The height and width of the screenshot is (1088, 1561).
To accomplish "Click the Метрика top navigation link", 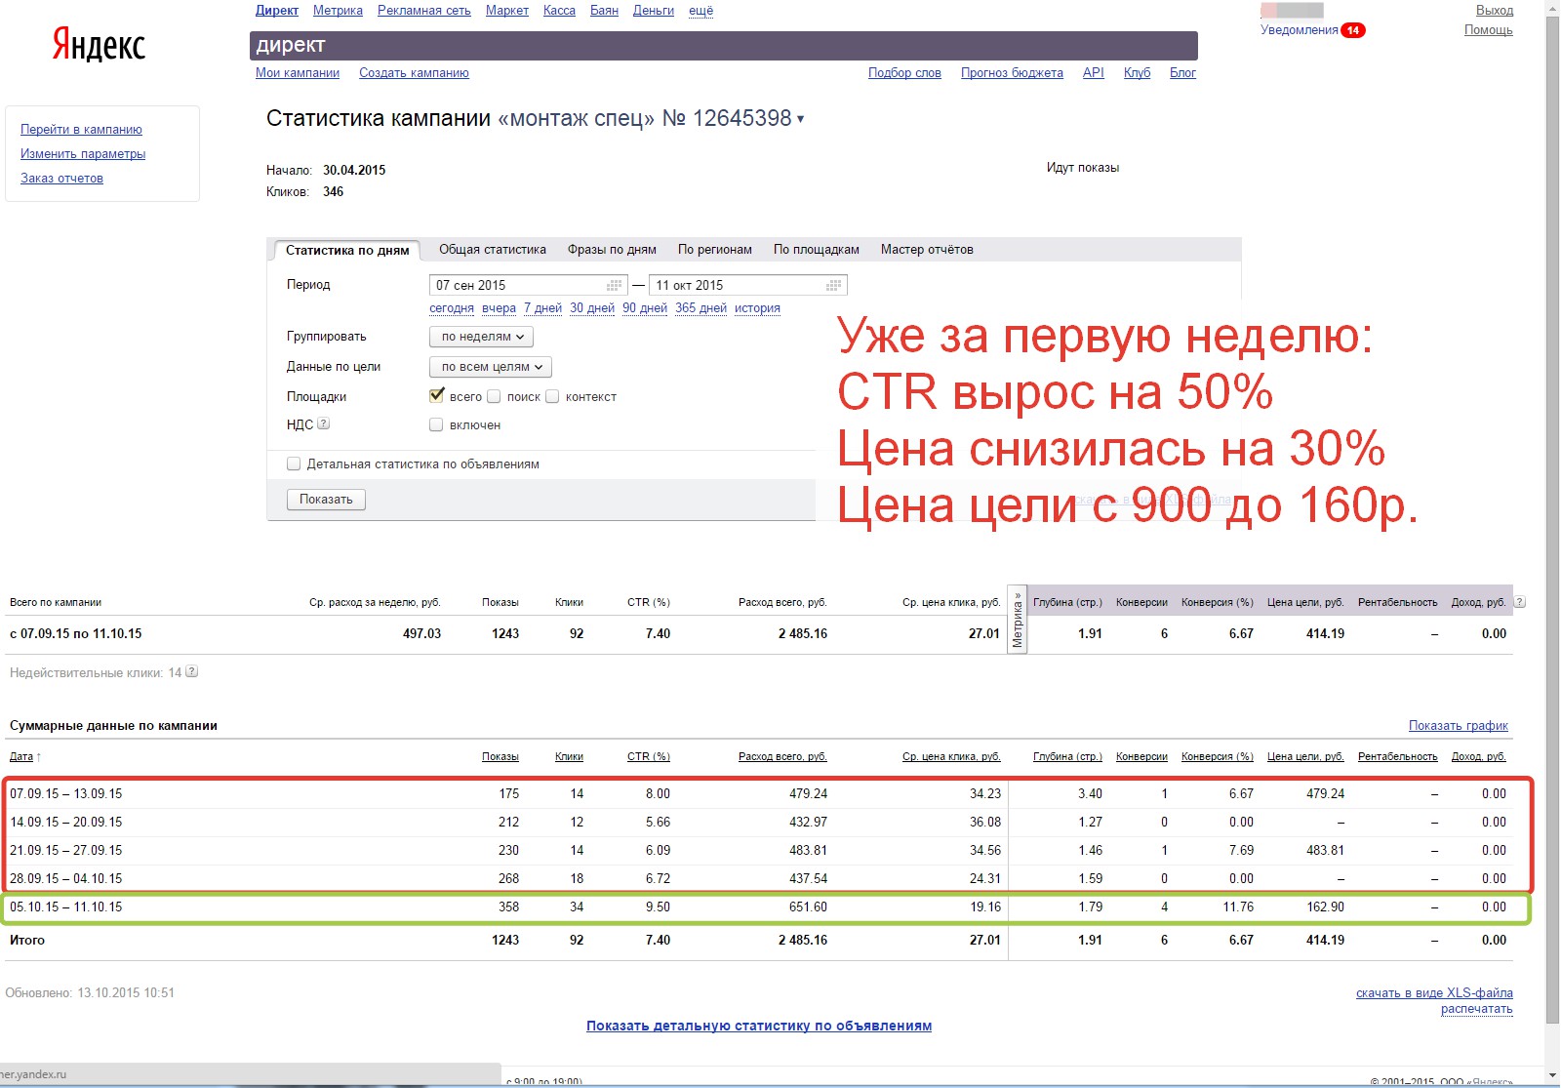I will [338, 11].
